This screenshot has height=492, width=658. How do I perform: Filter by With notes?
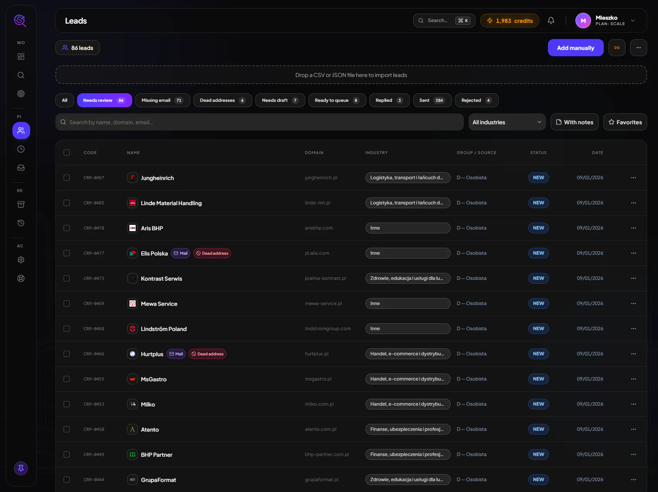tap(575, 122)
